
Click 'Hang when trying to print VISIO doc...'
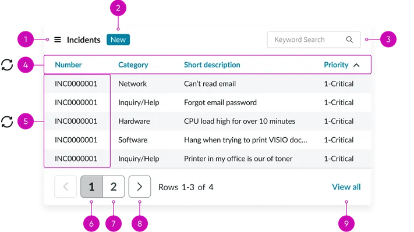(x=246, y=140)
